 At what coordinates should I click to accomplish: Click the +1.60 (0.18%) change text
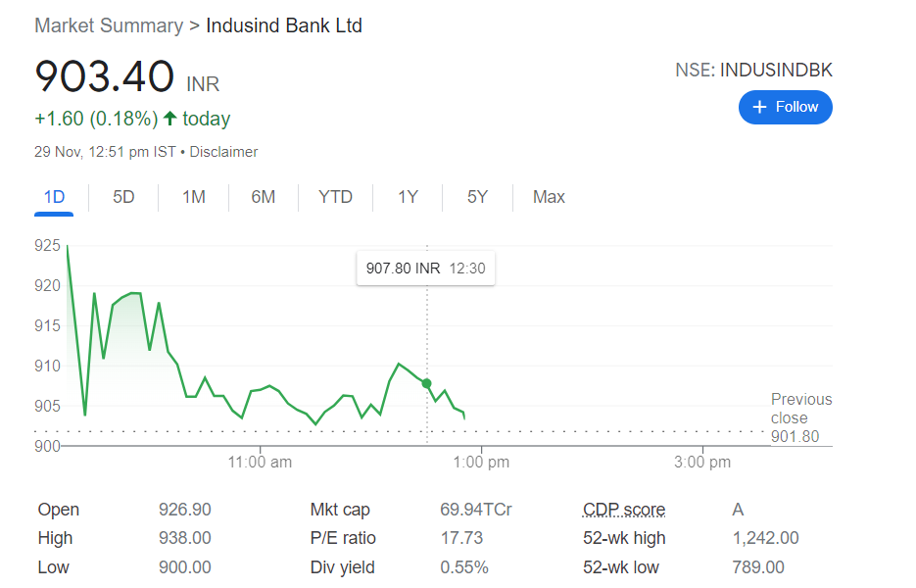pyautogui.click(x=96, y=119)
